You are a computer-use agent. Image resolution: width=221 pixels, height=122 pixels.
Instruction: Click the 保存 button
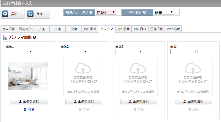[38, 14]
